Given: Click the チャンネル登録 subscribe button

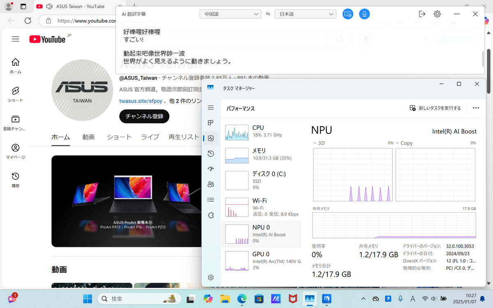Looking at the screenshot, I should (x=144, y=116).
